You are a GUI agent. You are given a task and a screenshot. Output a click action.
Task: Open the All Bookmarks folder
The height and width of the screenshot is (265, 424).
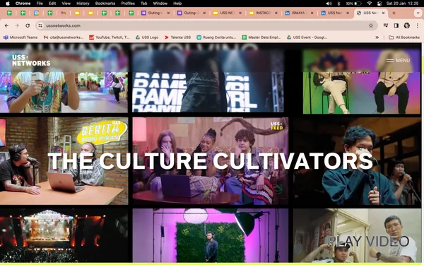coord(404,37)
